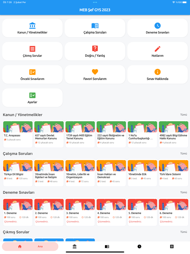Open 657 sayılı Devlet Memurları Kanunu card
The image size is (190, 254).
[49, 134]
